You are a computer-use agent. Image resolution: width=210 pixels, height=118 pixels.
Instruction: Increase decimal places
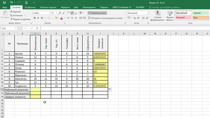(143, 18)
